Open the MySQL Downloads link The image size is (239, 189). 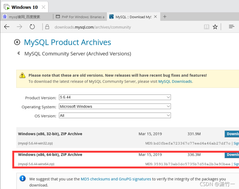pyautogui.click(x=175, y=82)
